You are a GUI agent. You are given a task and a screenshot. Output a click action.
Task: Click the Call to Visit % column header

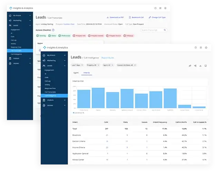coord(181,122)
